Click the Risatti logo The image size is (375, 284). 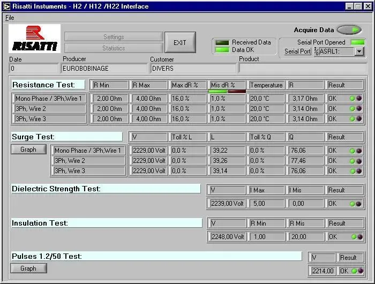coord(34,39)
